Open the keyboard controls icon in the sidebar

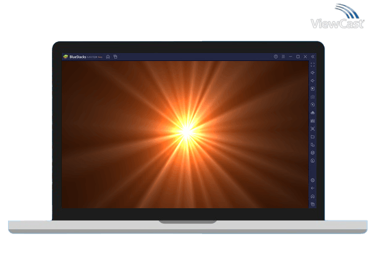[313, 97]
